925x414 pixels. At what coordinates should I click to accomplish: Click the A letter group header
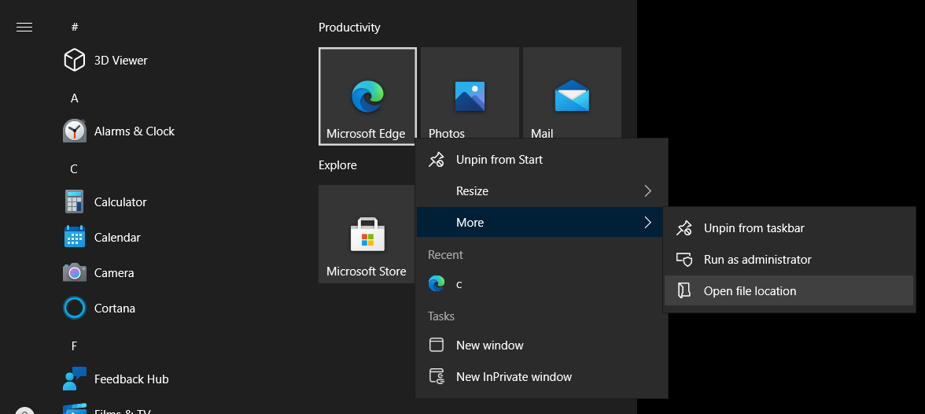74,98
